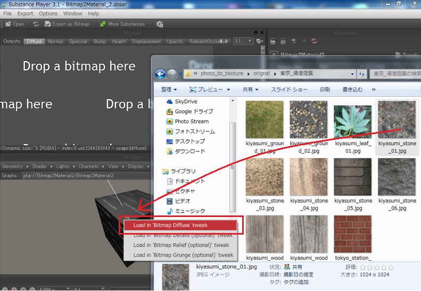Close the 2D View panel
This screenshot has width=421, height=291.
coord(262,32)
